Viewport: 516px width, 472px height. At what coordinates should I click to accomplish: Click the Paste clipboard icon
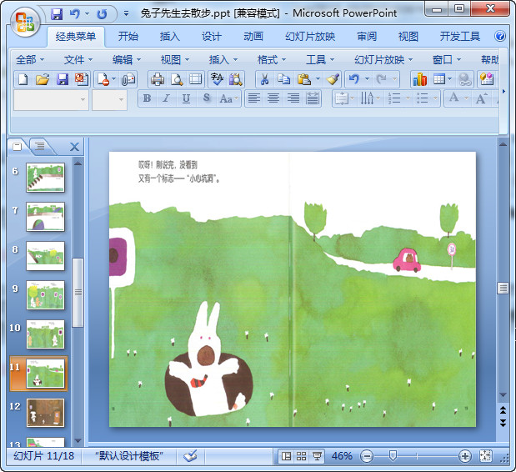304,79
